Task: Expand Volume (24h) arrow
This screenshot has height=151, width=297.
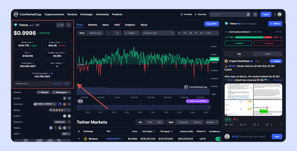Action: click(x=65, y=43)
